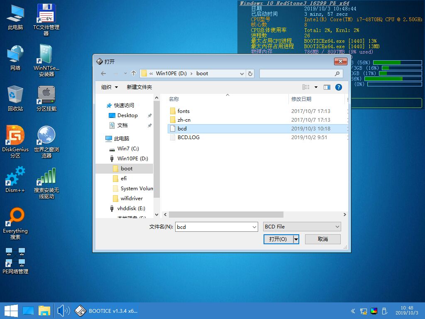Launch WinNTSetup 安装器 shortcut
425x319 pixels.
(46, 60)
